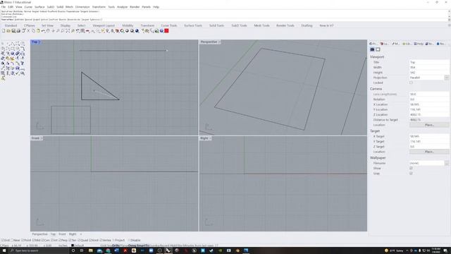451x254 pixels.
Task: Open the File menu
Action: (x=4, y=7)
